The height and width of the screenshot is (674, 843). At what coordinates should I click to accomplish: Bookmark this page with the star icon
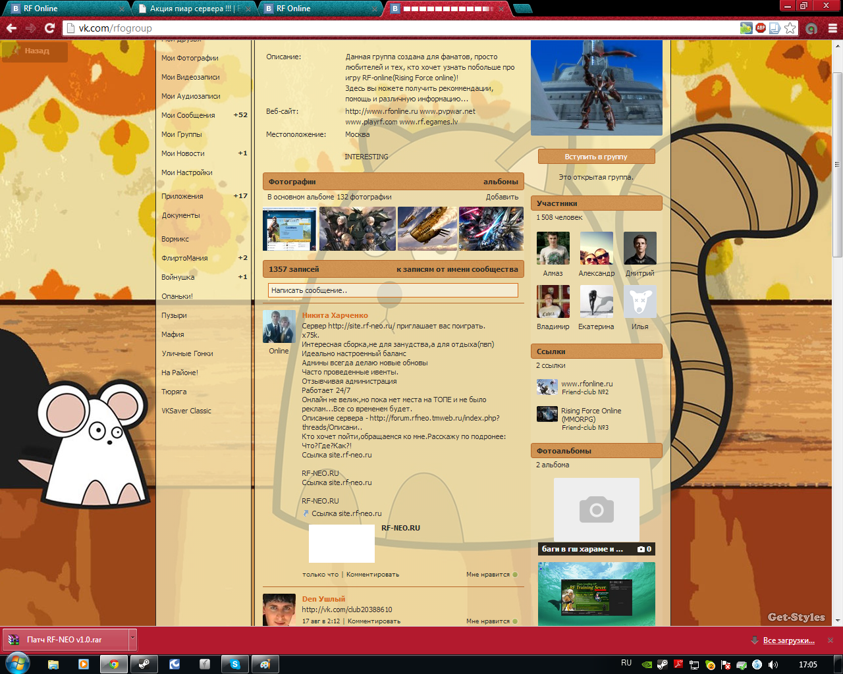(x=790, y=28)
